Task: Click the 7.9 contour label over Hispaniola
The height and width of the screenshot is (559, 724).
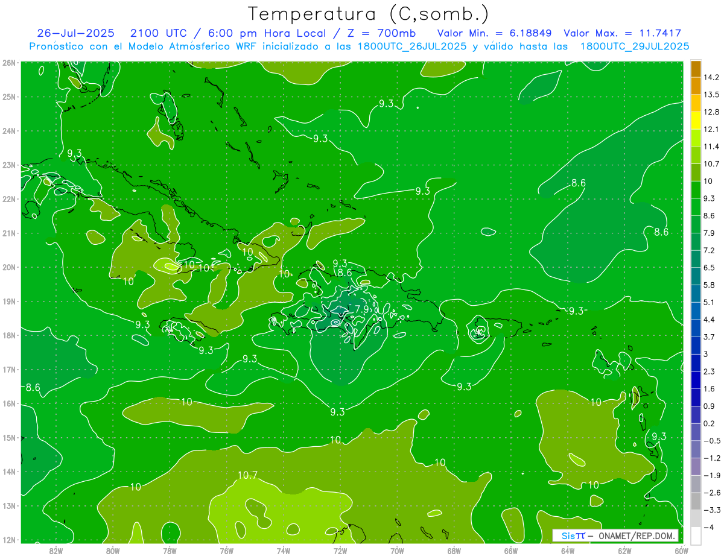Action: click(361, 309)
